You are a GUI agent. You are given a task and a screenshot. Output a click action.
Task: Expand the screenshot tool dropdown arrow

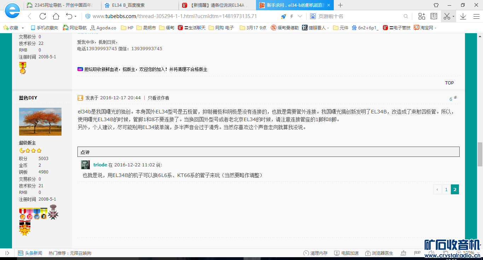pos(453,17)
